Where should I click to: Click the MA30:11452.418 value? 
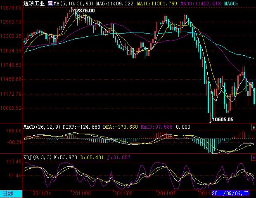coord(200,3)
